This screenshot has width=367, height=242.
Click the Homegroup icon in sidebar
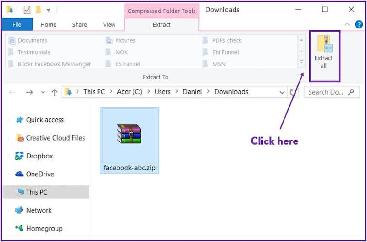19,228
